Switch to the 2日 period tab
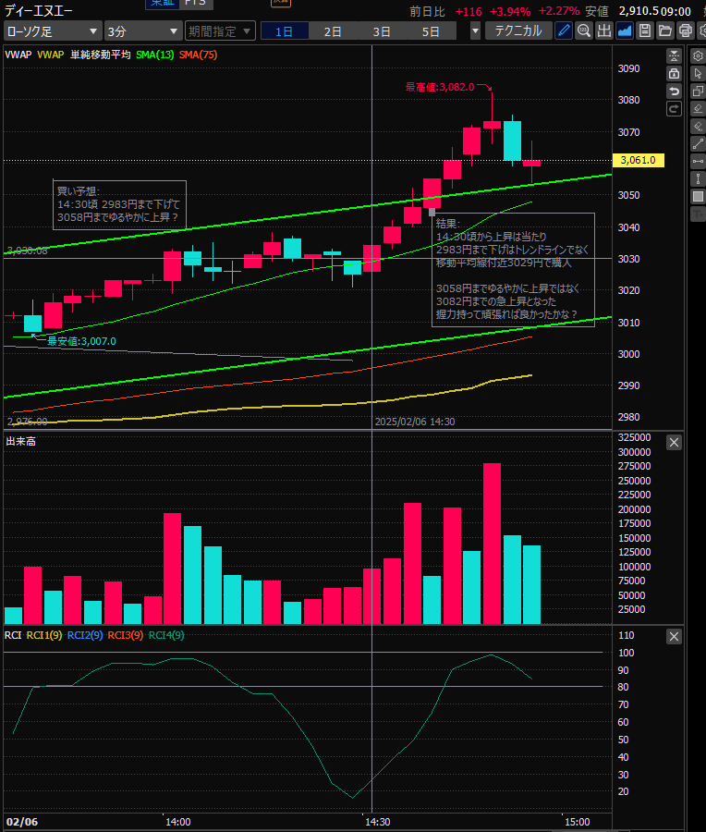The image size is (706, 832). coord(333,31)
